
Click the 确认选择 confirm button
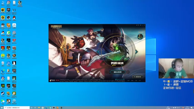pos(117,72)
